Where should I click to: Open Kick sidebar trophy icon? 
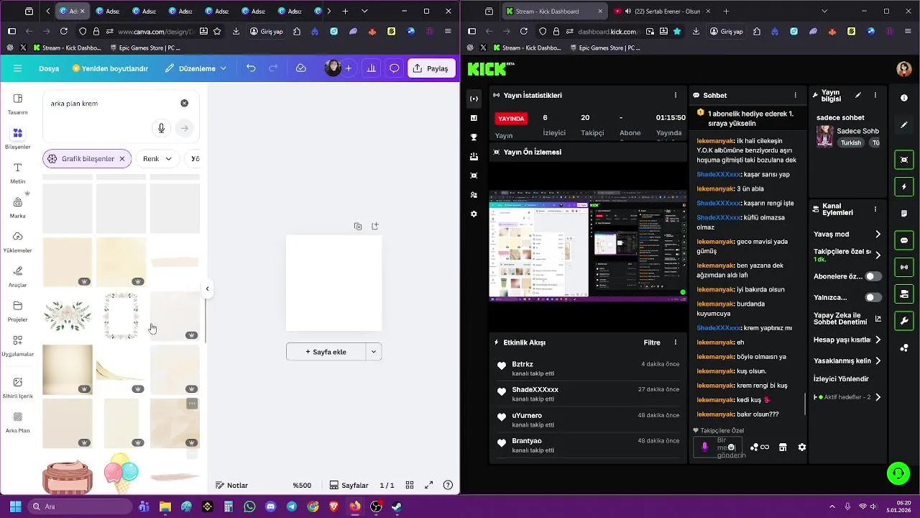tap(474, 137)
